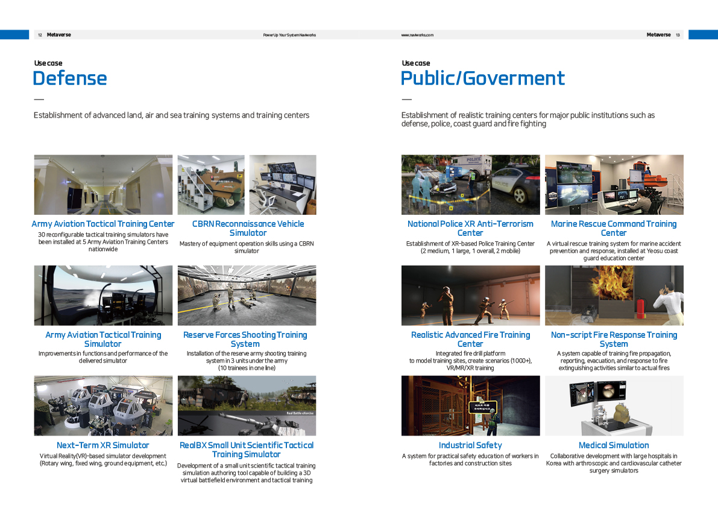Select the "Establishment of realistic training centers" paragraph
The height and width of the screenshot is (508, 718).
(x=528, y=119)
